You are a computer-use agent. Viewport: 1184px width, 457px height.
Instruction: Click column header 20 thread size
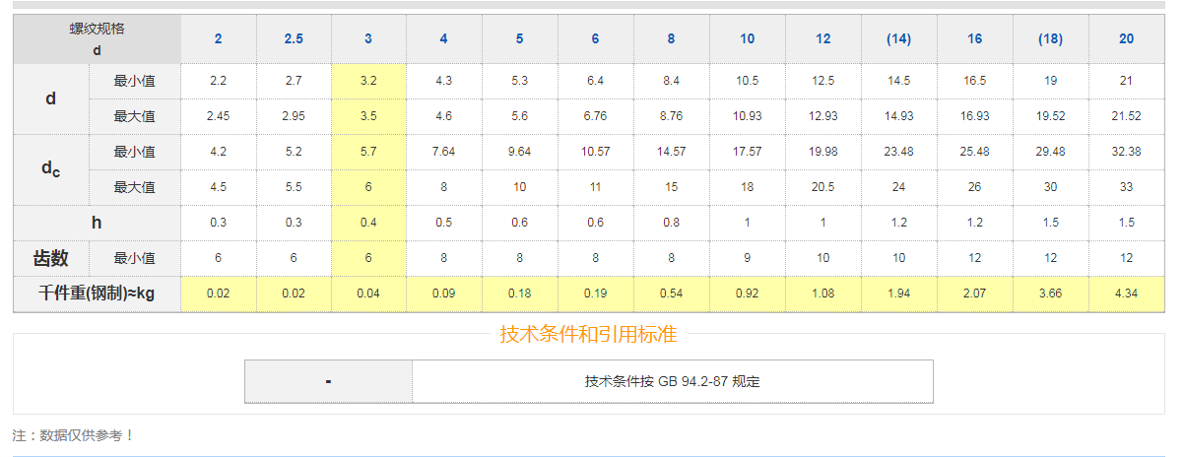point(1127,39)
